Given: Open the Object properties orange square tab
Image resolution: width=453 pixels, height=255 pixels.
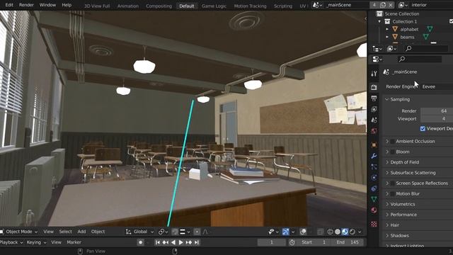Looking at the screenshot, I should pos(374,144).
